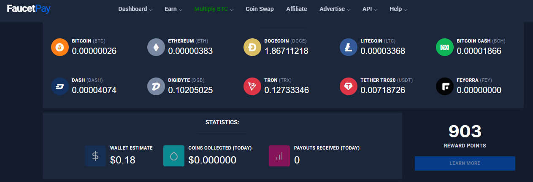
Task: Click the yellow Dogecoin icon
Action: coord(252,47)
